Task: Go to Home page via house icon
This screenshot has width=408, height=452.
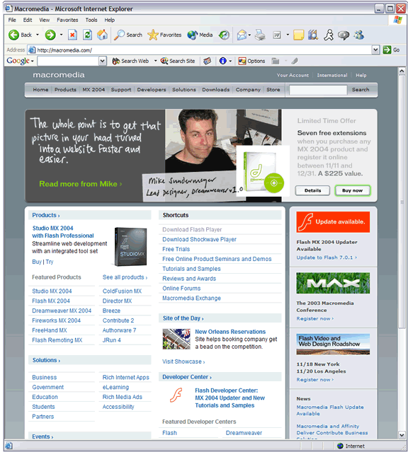Action: click(x=102, y=35)
